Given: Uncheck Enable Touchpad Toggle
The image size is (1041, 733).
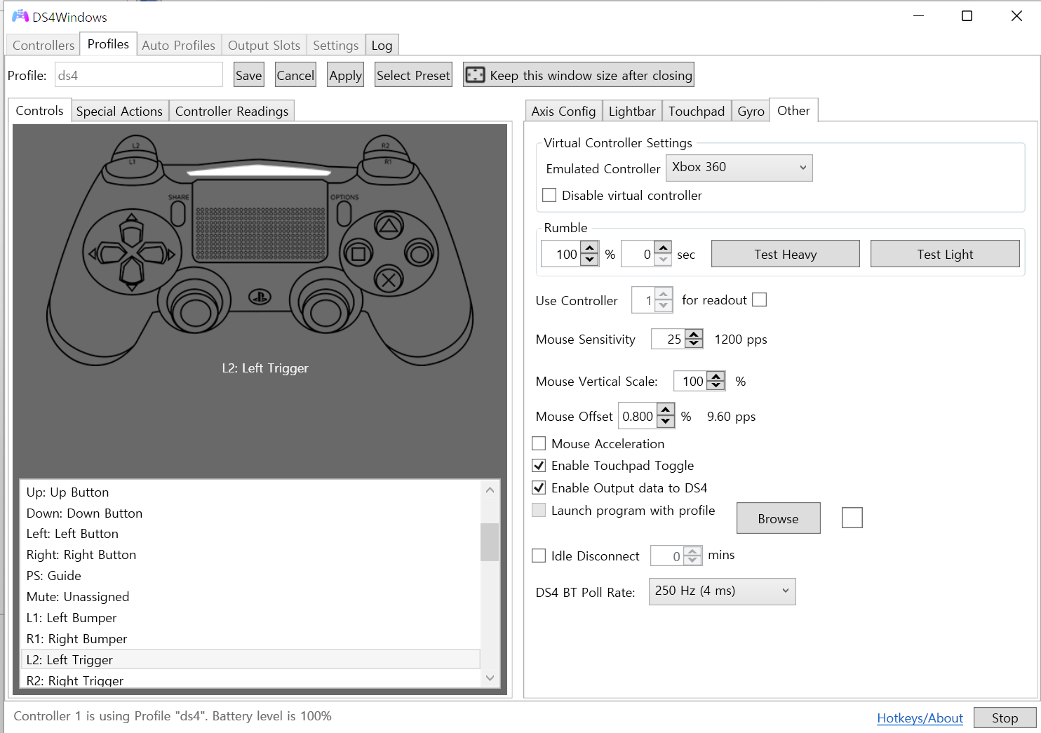Looking at the screenshot, I should click(x=539, y=465).
